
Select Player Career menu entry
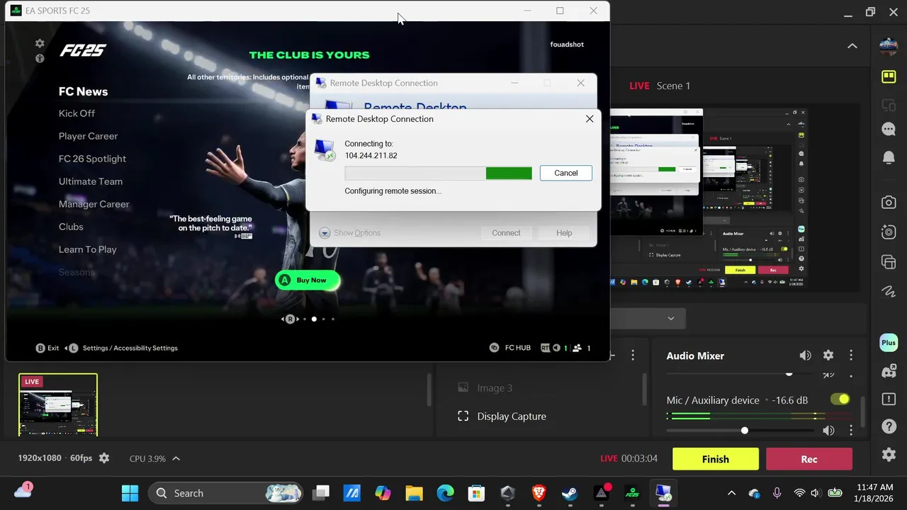point(88,136)
